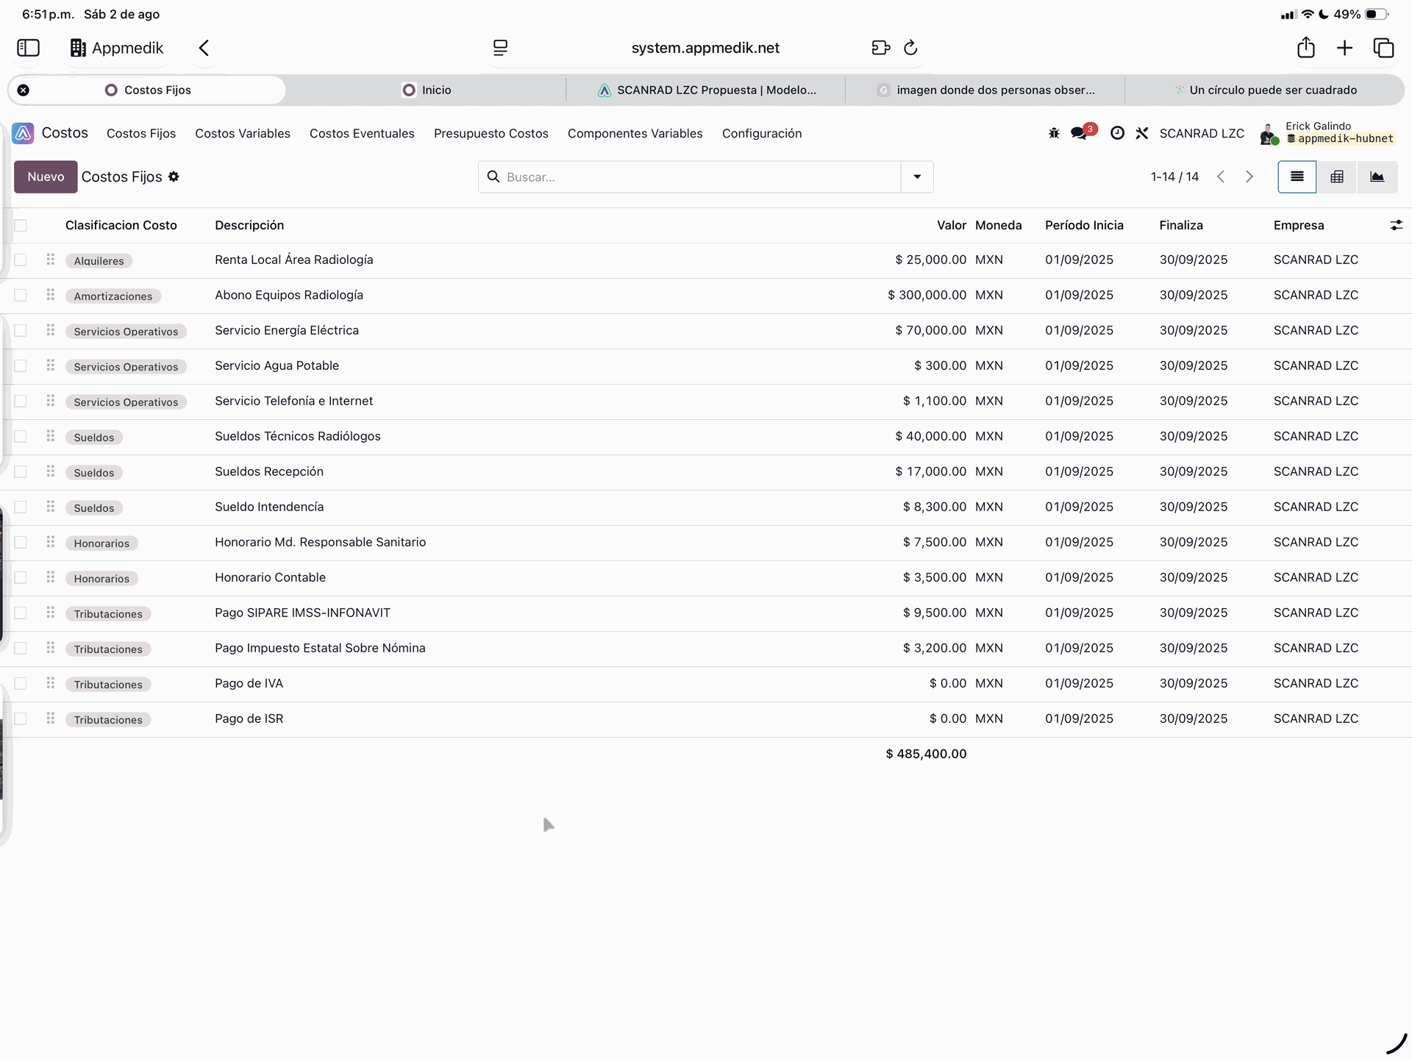Reload the page in Safari
1412x1059 pixels.
pyautogui.click(x=910, y=48)
